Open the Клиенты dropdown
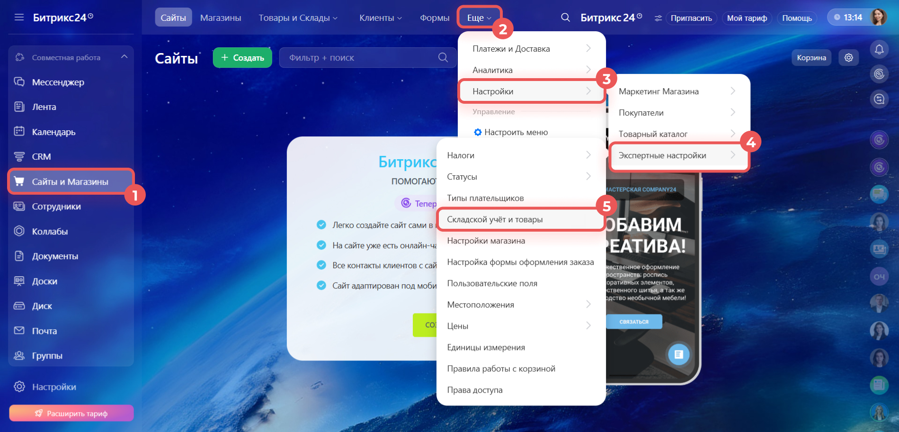 (x=380, y=18)
